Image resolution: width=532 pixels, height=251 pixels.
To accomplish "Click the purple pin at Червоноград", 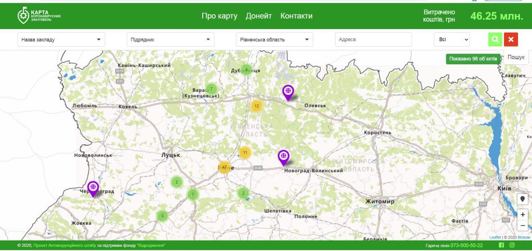I will (93, 188).
